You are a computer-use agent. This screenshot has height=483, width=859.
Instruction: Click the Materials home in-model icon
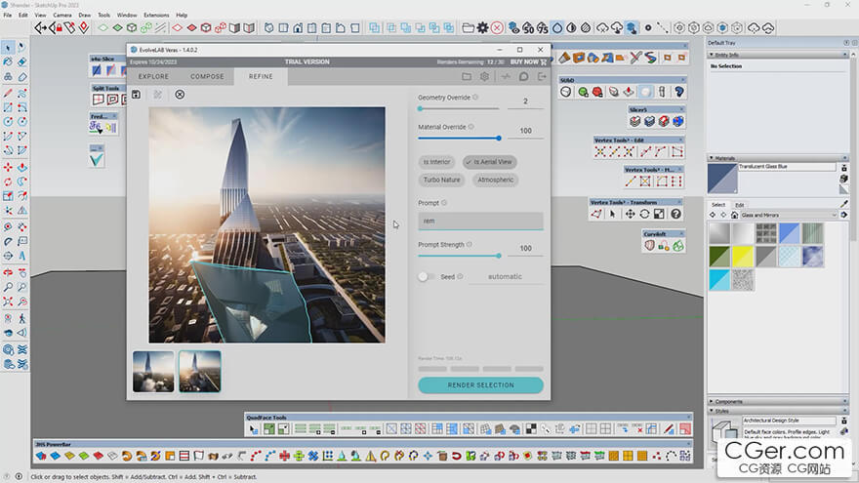[x=734, y=216]
